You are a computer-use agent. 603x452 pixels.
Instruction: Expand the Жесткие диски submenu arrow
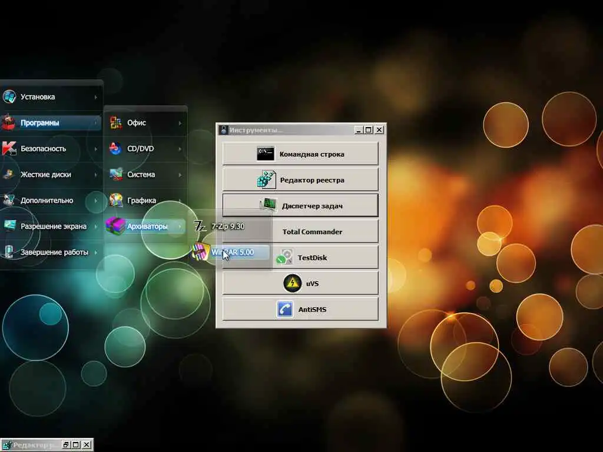(96, 174)
